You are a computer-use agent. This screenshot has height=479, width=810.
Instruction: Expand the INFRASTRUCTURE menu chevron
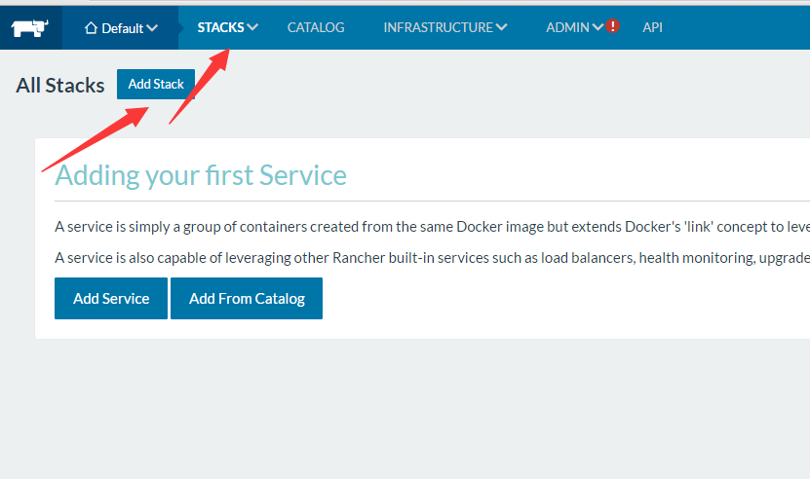pyautogui.click(x=501, y=27)
